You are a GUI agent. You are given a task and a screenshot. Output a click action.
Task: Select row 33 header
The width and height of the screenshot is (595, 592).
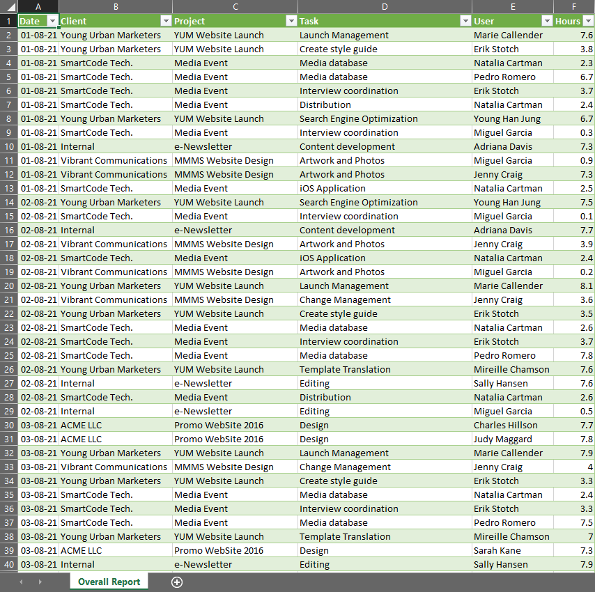pyautogui.click(x=9, y=467)
